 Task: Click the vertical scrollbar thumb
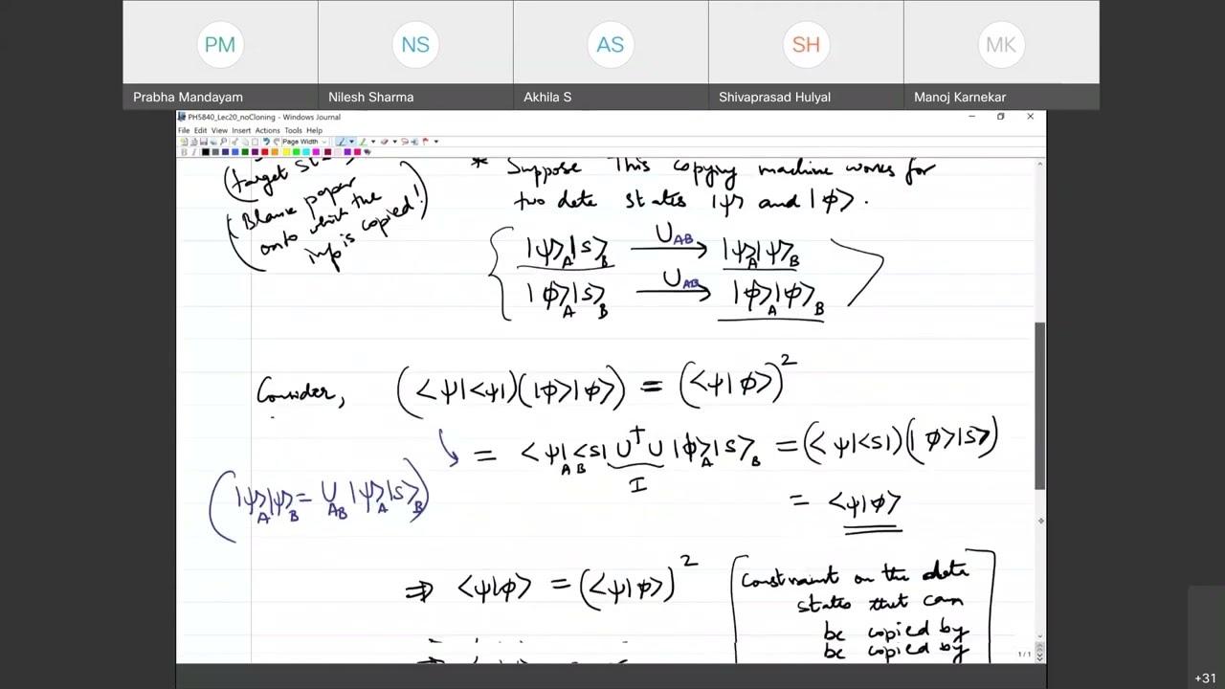[1040, 406]
